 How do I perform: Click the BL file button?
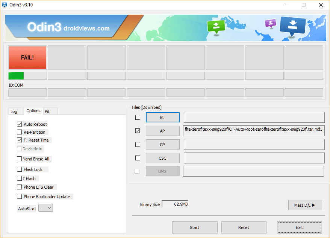tap(162, 117)
